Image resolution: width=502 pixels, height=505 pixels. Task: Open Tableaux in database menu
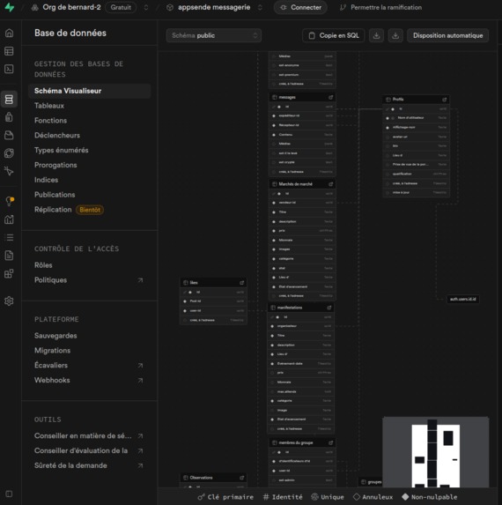[x=49, y=106]
